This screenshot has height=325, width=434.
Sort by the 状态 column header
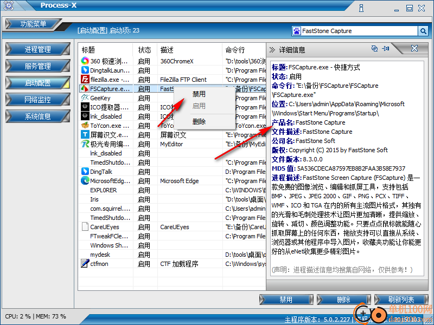coord(145,50)
